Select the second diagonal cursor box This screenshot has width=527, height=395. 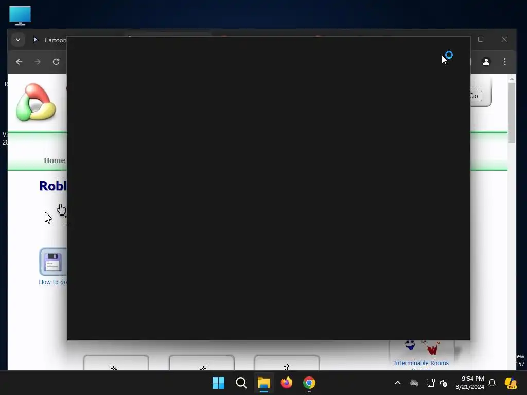click(202, 364)
